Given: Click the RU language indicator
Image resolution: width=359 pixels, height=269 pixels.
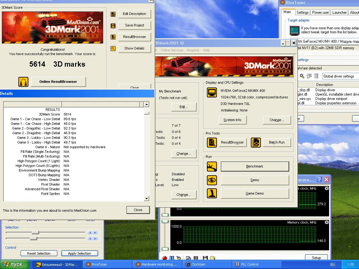Looking at the screenshot, I should tap(333, 265).
